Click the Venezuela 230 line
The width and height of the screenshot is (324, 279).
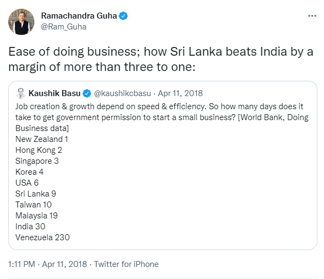tap(43, 238)
